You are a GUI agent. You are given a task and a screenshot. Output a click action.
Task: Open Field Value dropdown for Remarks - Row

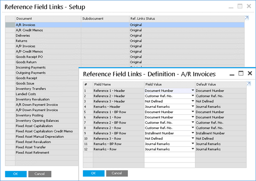(x=193, y=149)
